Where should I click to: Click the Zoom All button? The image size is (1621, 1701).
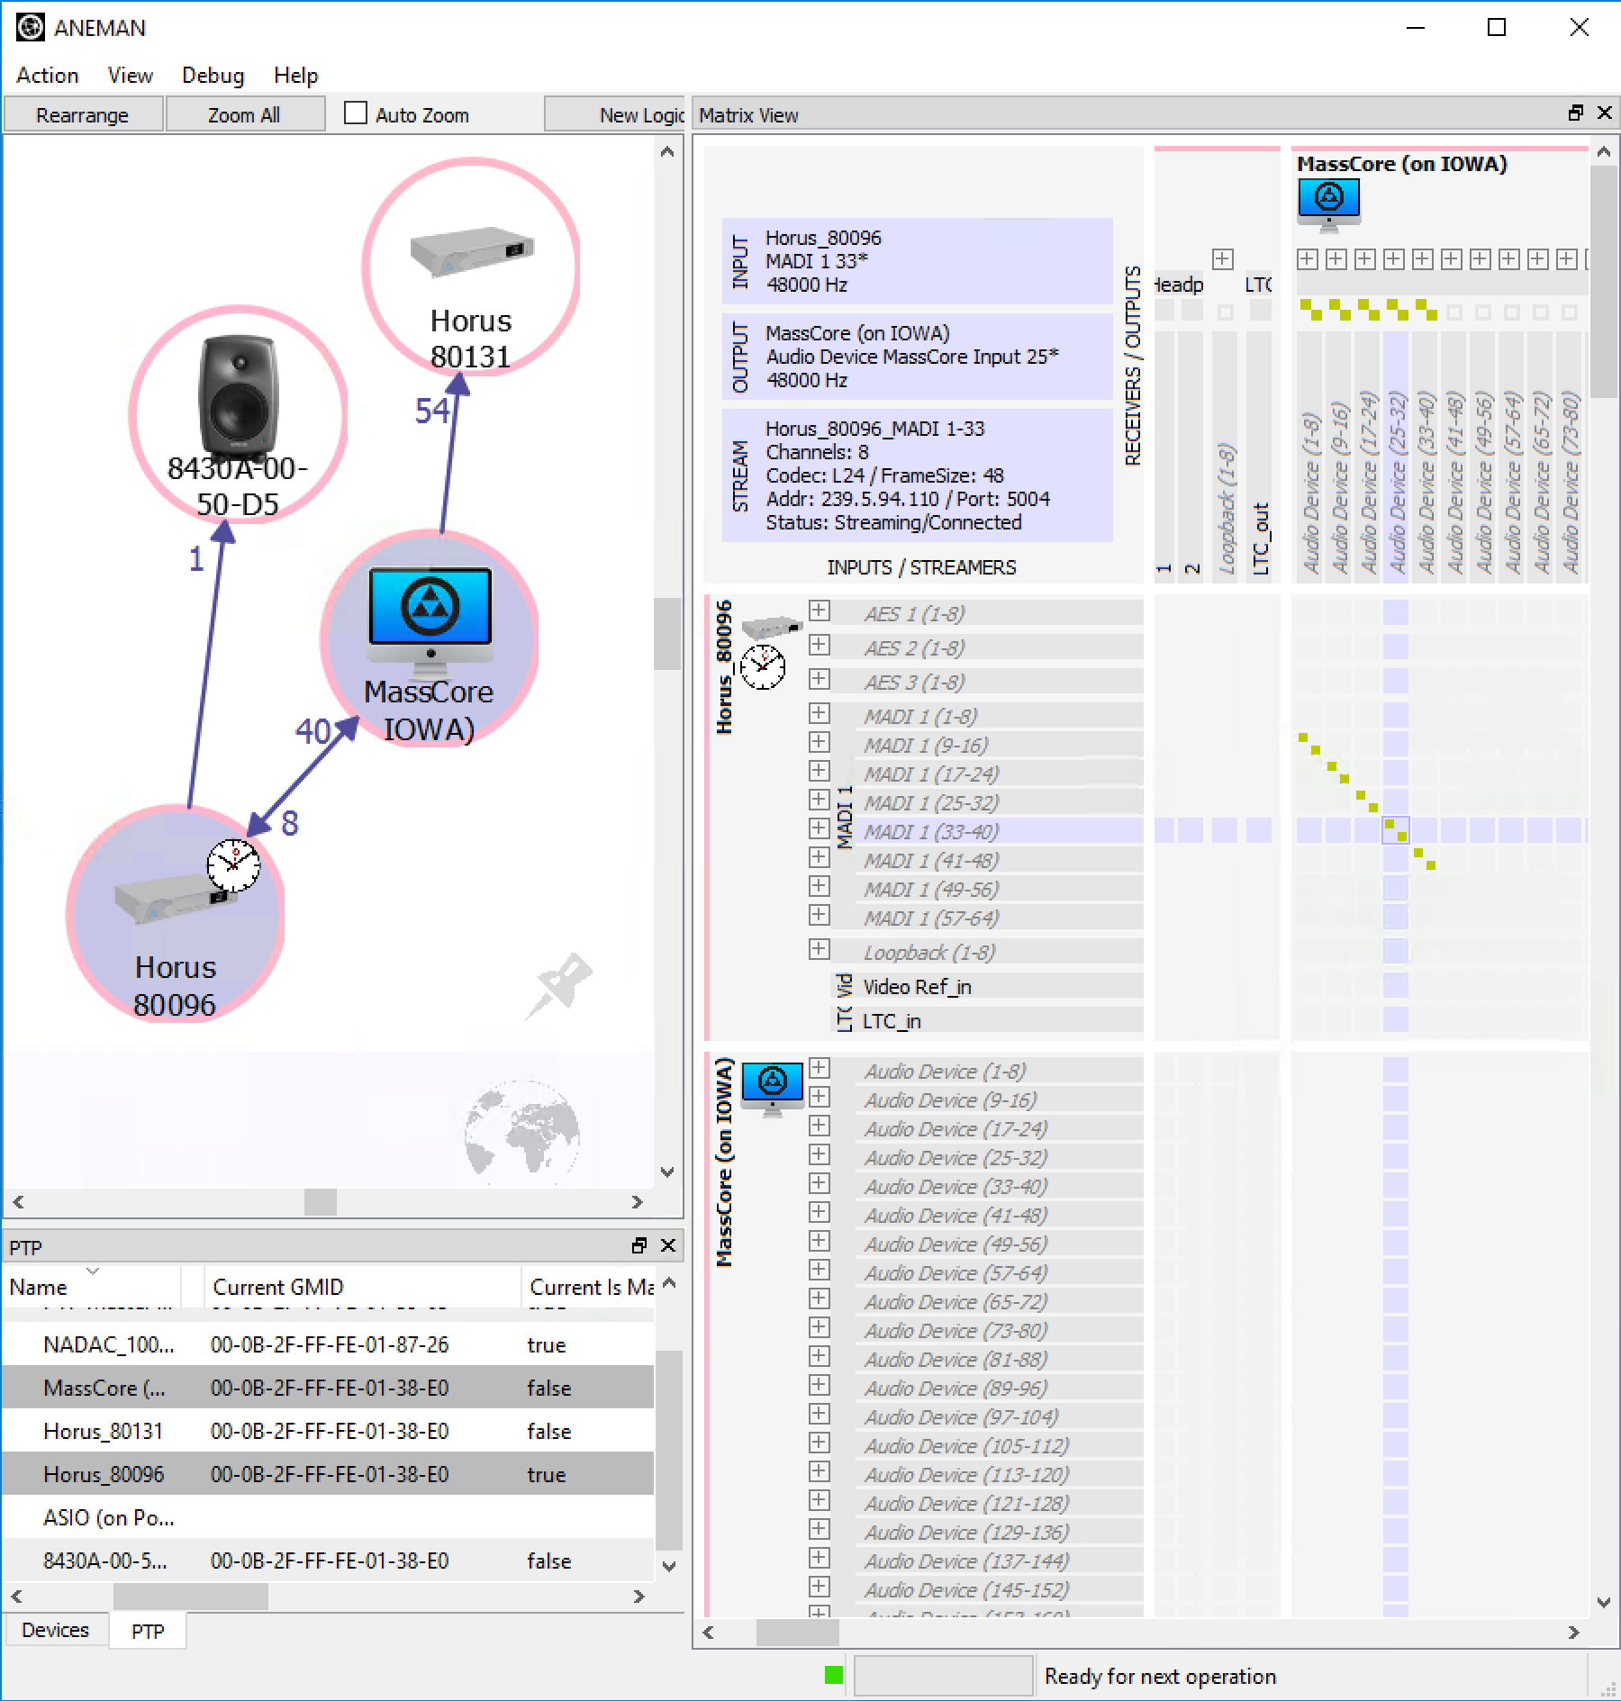coord(244,114)
